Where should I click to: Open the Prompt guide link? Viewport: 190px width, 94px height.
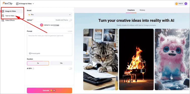coord(35,53)
